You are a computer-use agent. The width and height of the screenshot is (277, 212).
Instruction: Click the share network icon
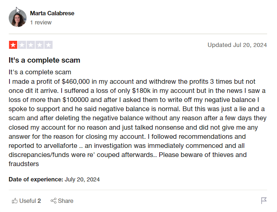[54, 201]
